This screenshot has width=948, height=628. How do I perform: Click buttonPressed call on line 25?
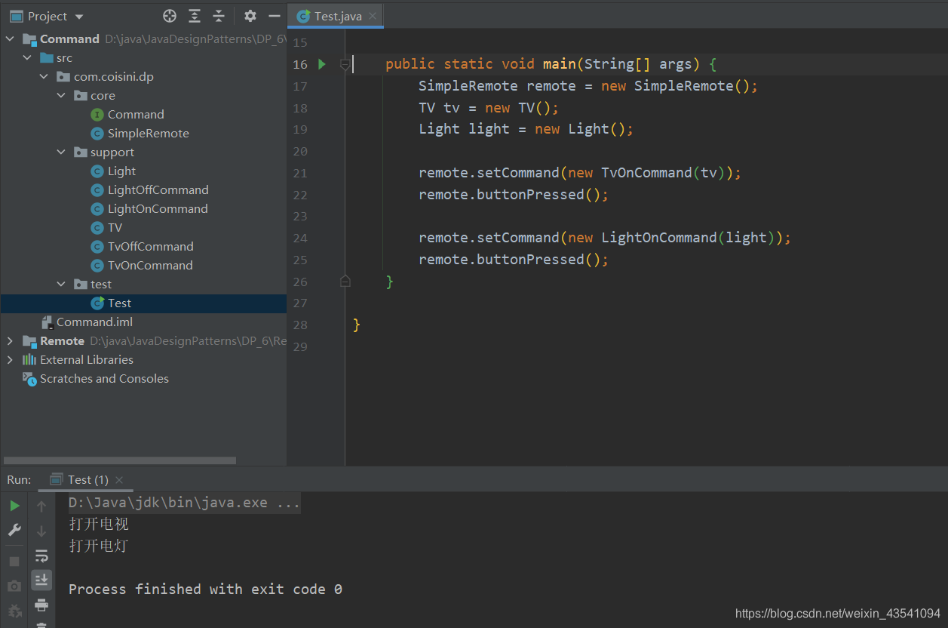tap(531, 260)
